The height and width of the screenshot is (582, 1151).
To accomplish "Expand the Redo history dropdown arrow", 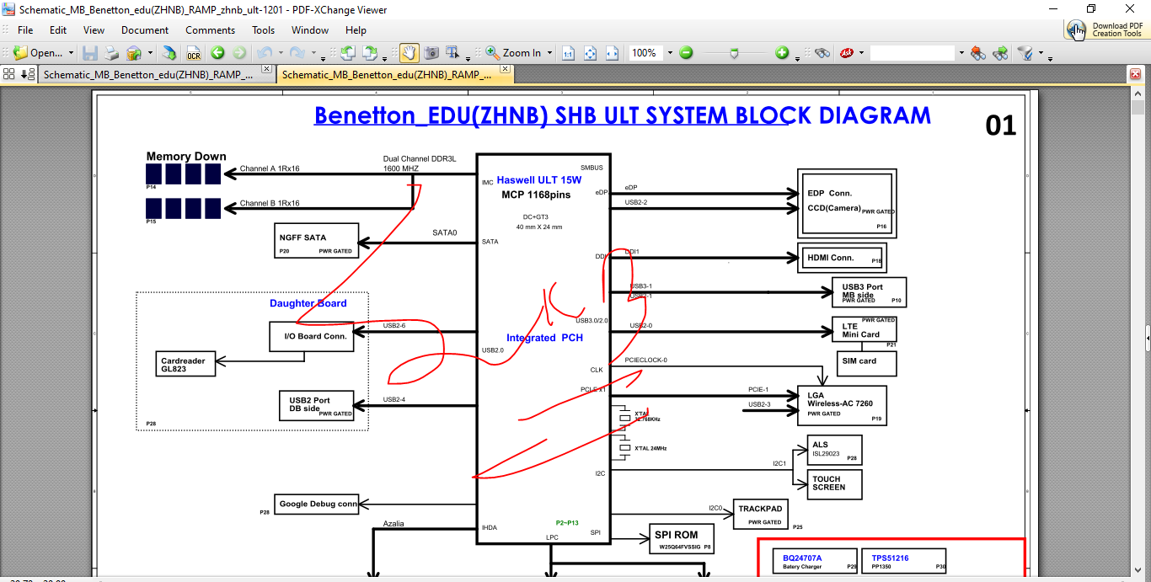I will [313, 53].
